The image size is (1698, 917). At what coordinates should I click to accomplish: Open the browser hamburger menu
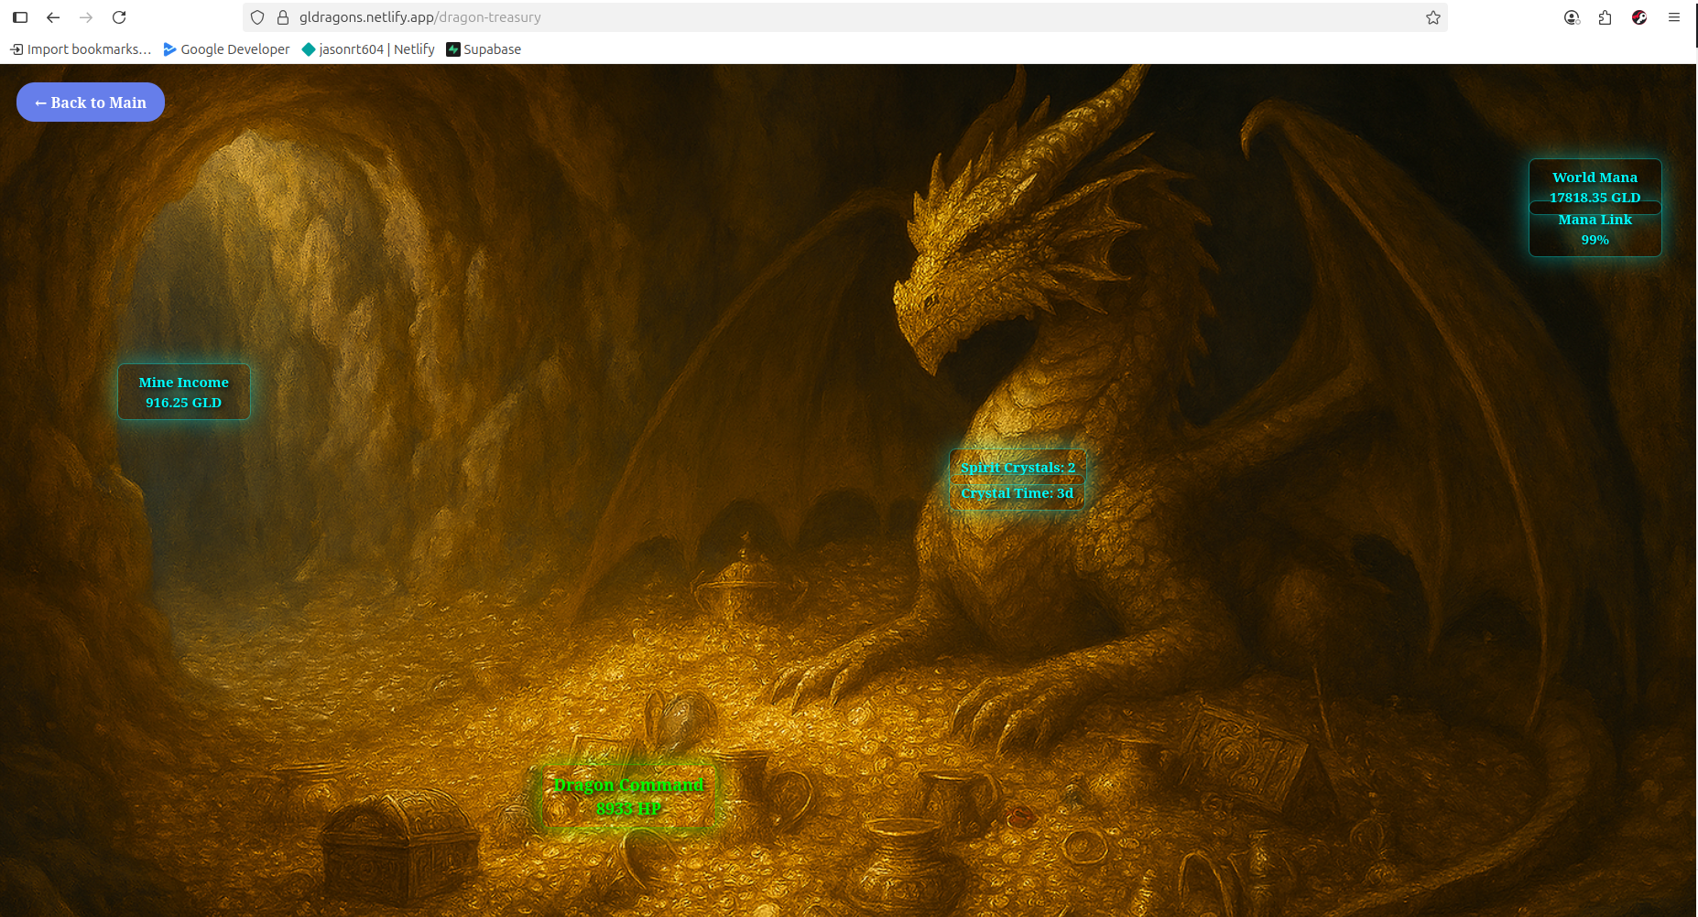click(x=1674, y=17)
